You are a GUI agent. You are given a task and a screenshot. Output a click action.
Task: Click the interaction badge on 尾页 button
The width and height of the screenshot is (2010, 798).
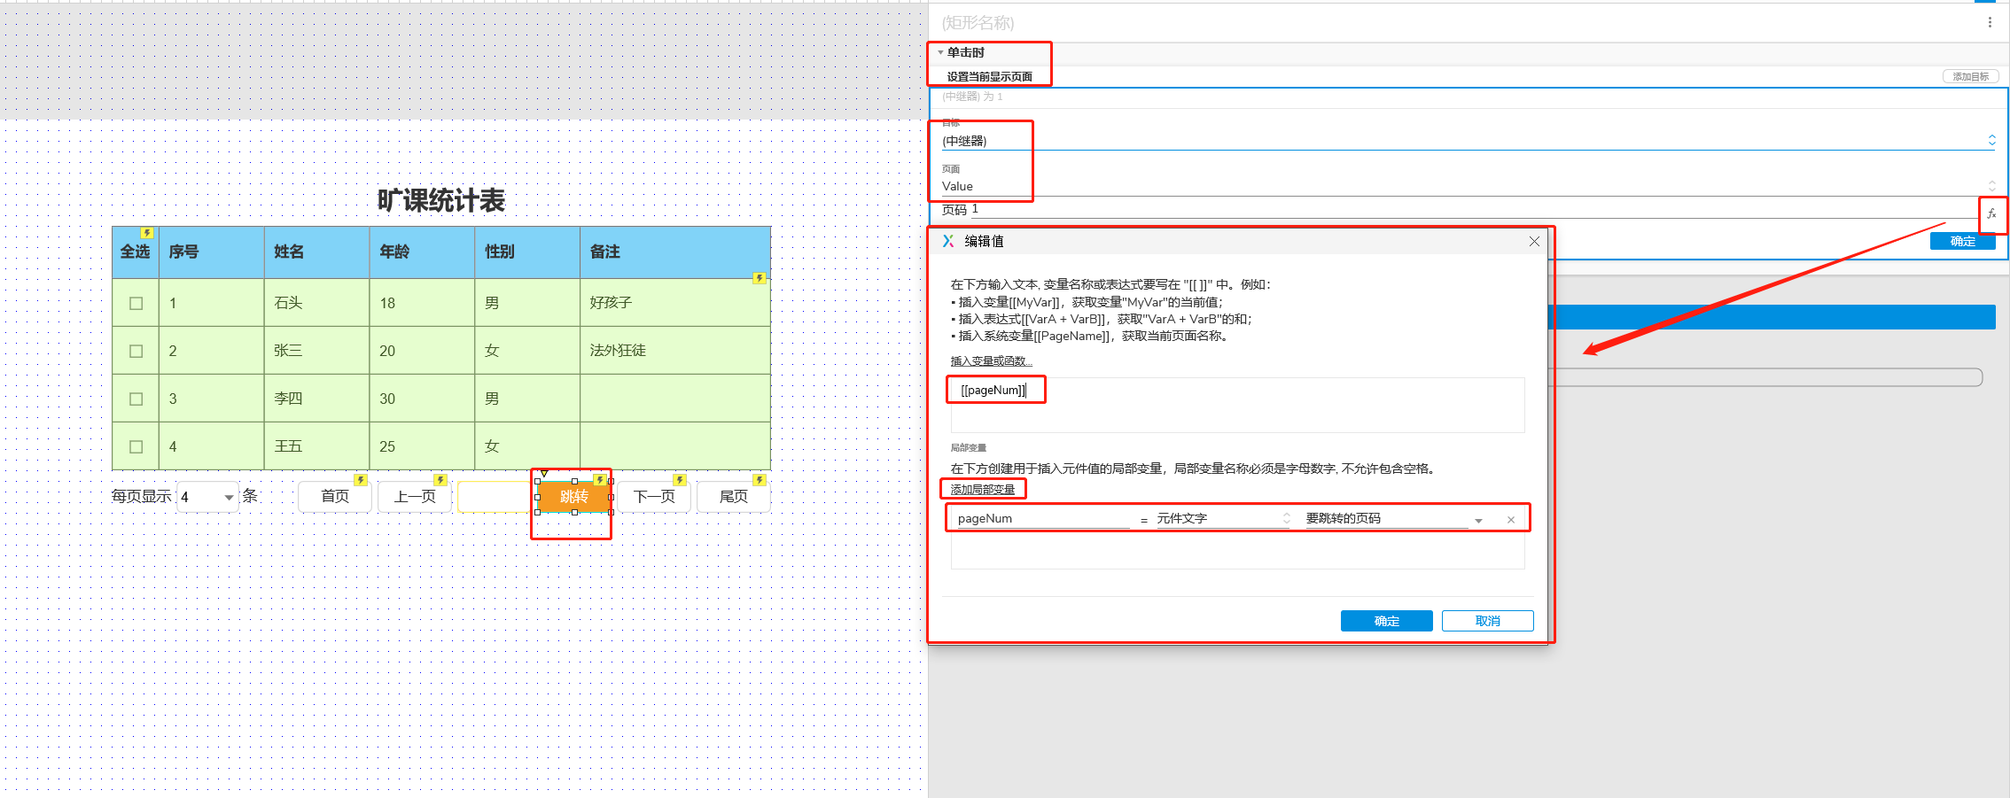[x=760, y=480]
